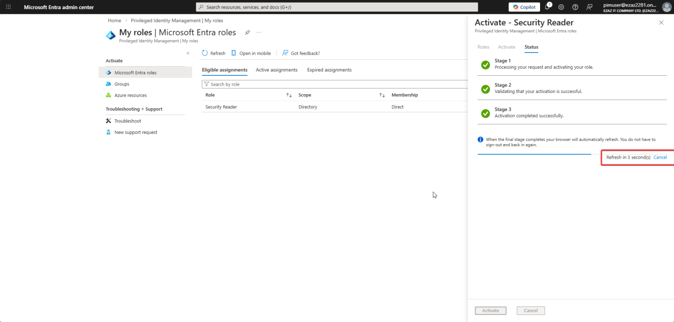Cancel the automatic refresh countdown
This screenshot has height=322, width=674.
point(660,158)
